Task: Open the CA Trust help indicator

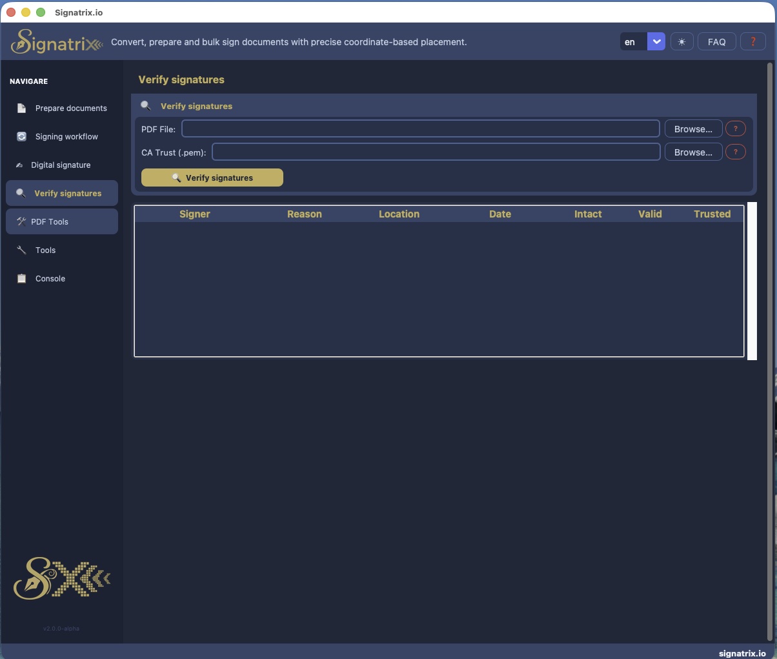Action: [x=735, y=152]
